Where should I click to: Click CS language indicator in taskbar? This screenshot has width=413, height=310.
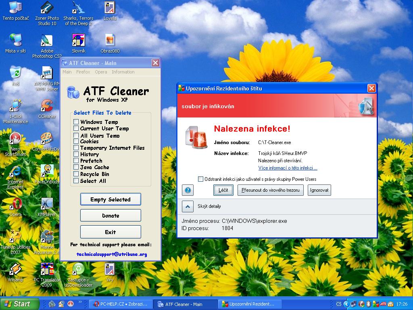tap(338, 304)
